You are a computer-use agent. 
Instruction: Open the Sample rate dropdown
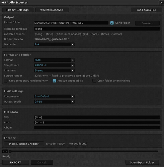click(54, 65)
